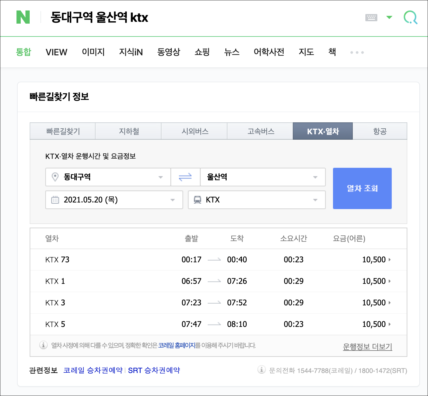Click the 열차 조회 search button
Image resolution: width=428 pixels, height=396 pixels.
(362, 188)
